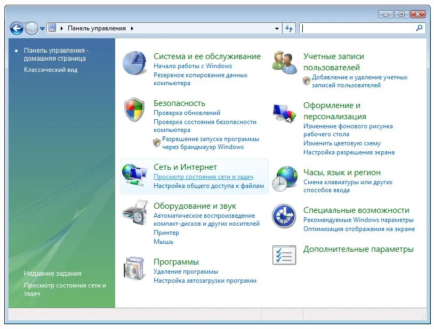Click the Clock, Language and Region icon

pyautogui.click(x=284, y=178)
